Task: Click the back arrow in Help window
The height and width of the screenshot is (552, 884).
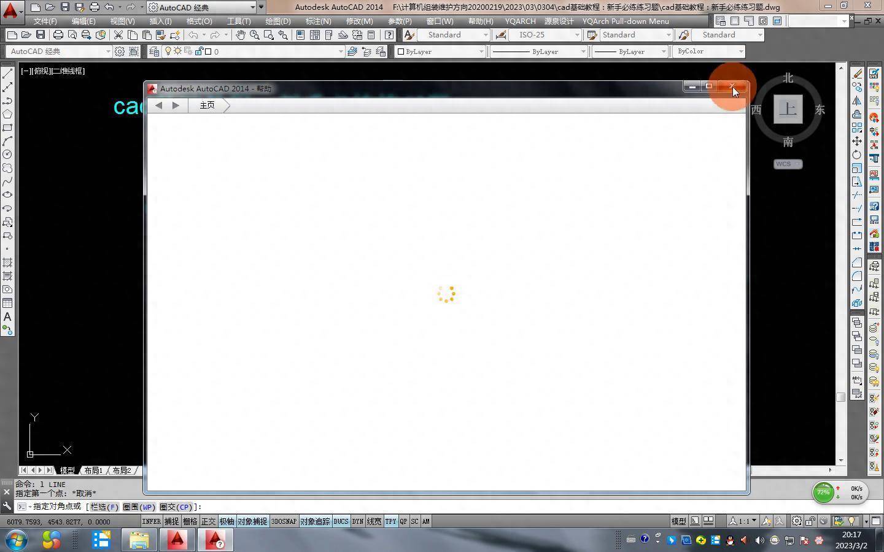Action: coord(159,105)
